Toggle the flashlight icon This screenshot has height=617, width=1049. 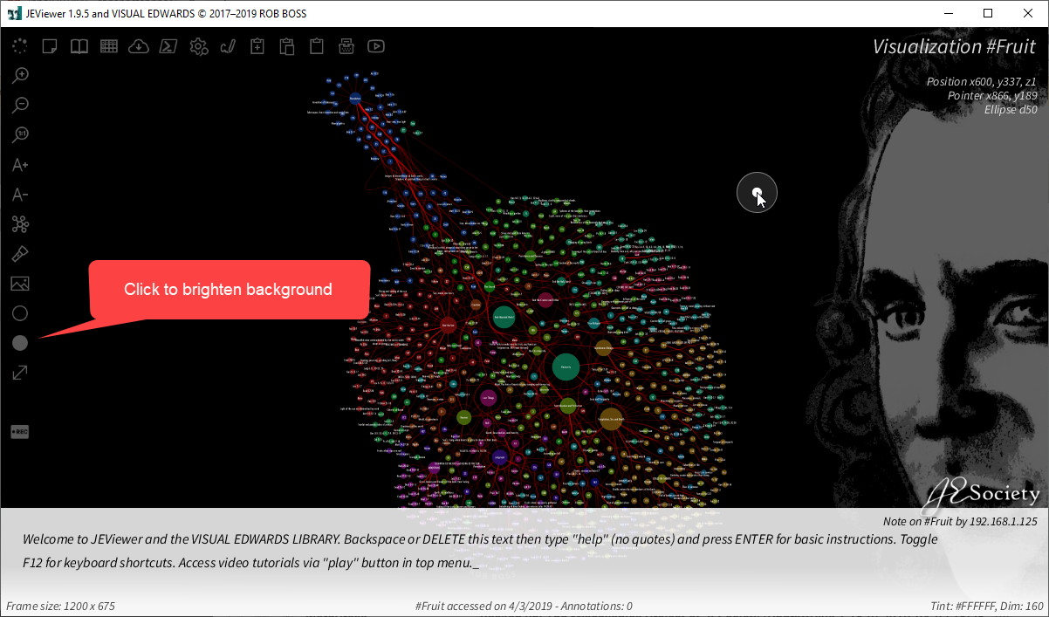[20, 254]
